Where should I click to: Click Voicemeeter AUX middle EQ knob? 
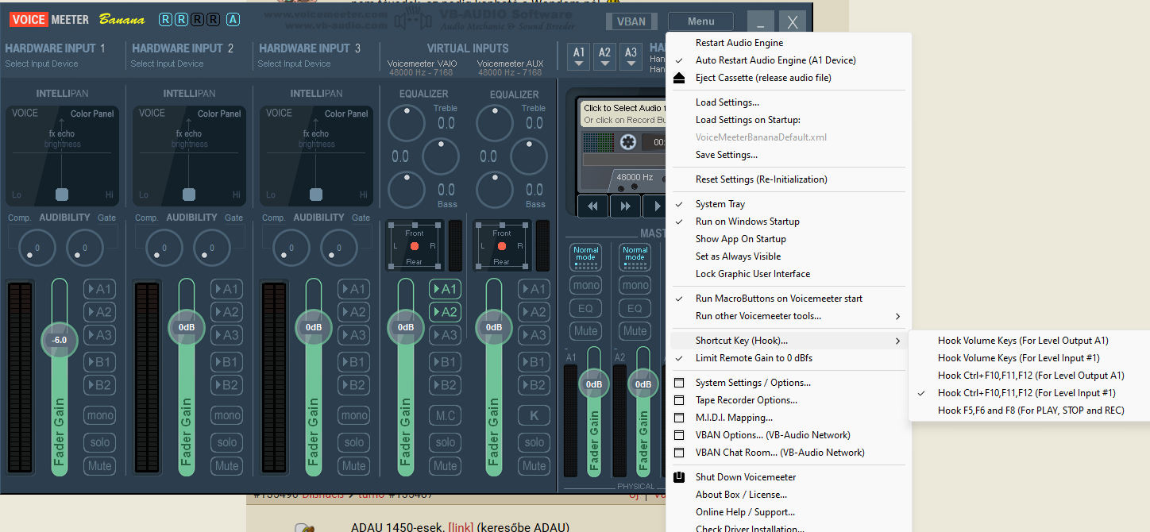point(529,156)
